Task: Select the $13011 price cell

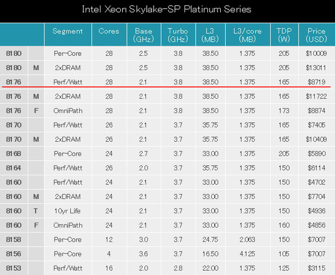Action: [316, 67]
